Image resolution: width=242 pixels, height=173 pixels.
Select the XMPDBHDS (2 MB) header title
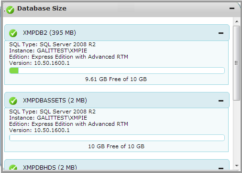[x=50, y=167]
